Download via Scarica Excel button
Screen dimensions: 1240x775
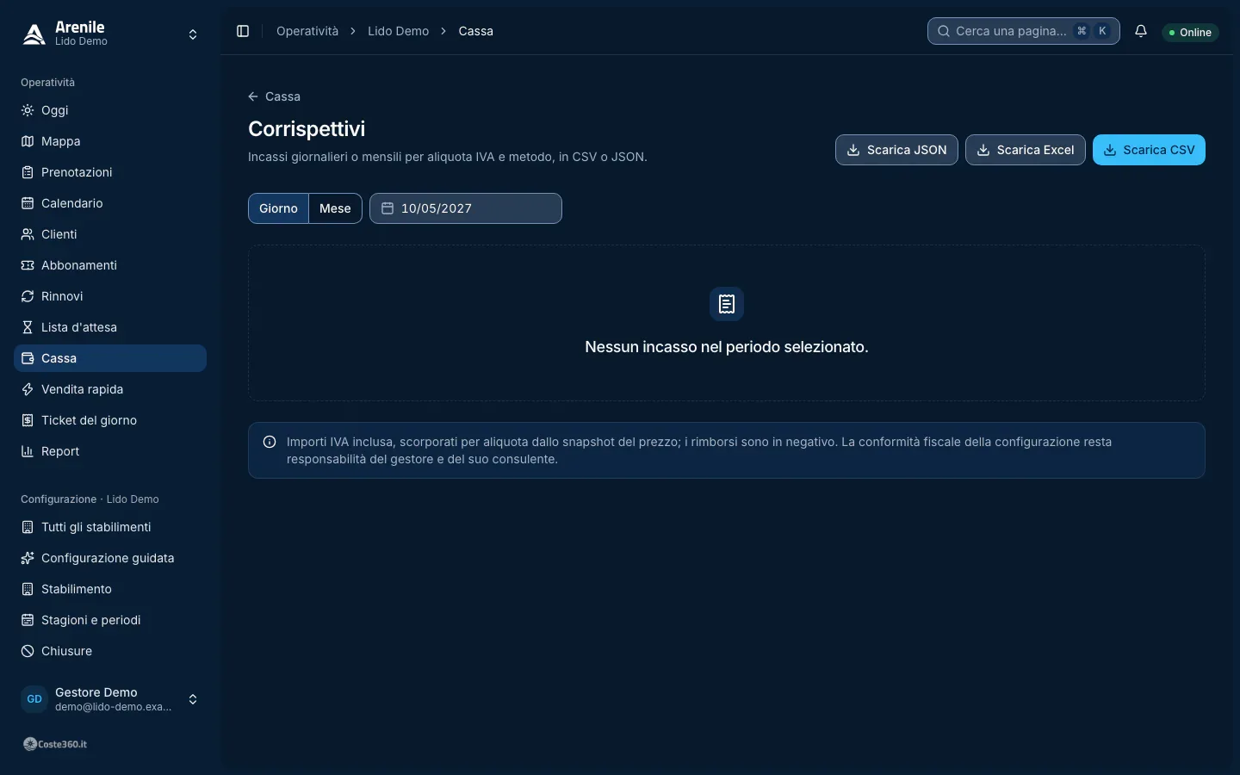coord(1025,150)
